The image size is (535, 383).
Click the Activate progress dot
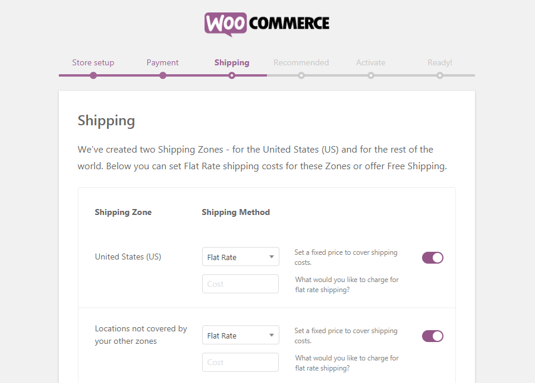pos(370,75)
